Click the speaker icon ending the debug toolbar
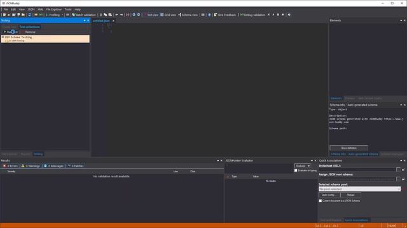 click(289, 15)
